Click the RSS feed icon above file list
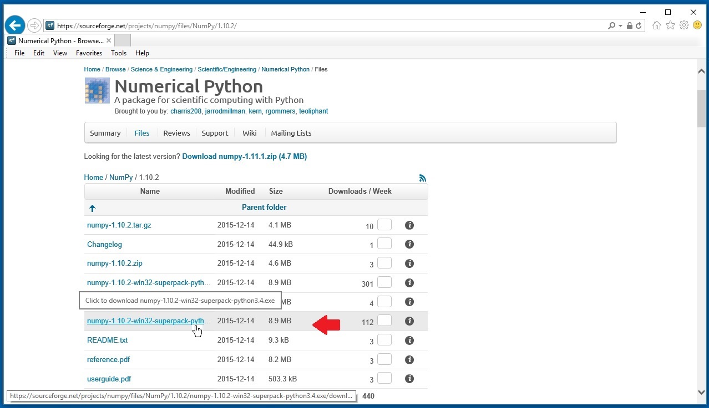 [423, 178]
